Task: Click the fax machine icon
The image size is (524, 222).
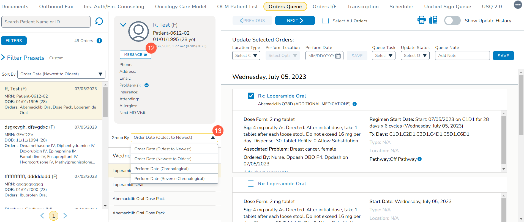Action: point(433,20)
